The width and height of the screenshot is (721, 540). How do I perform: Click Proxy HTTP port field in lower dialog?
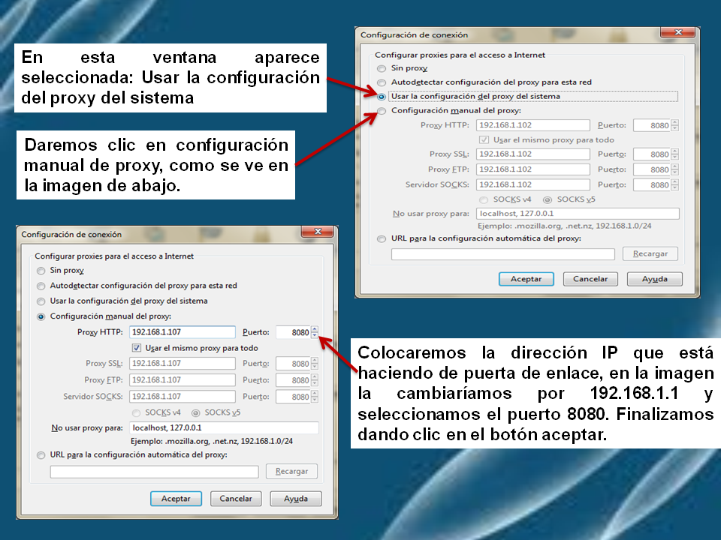coord(294,332)
